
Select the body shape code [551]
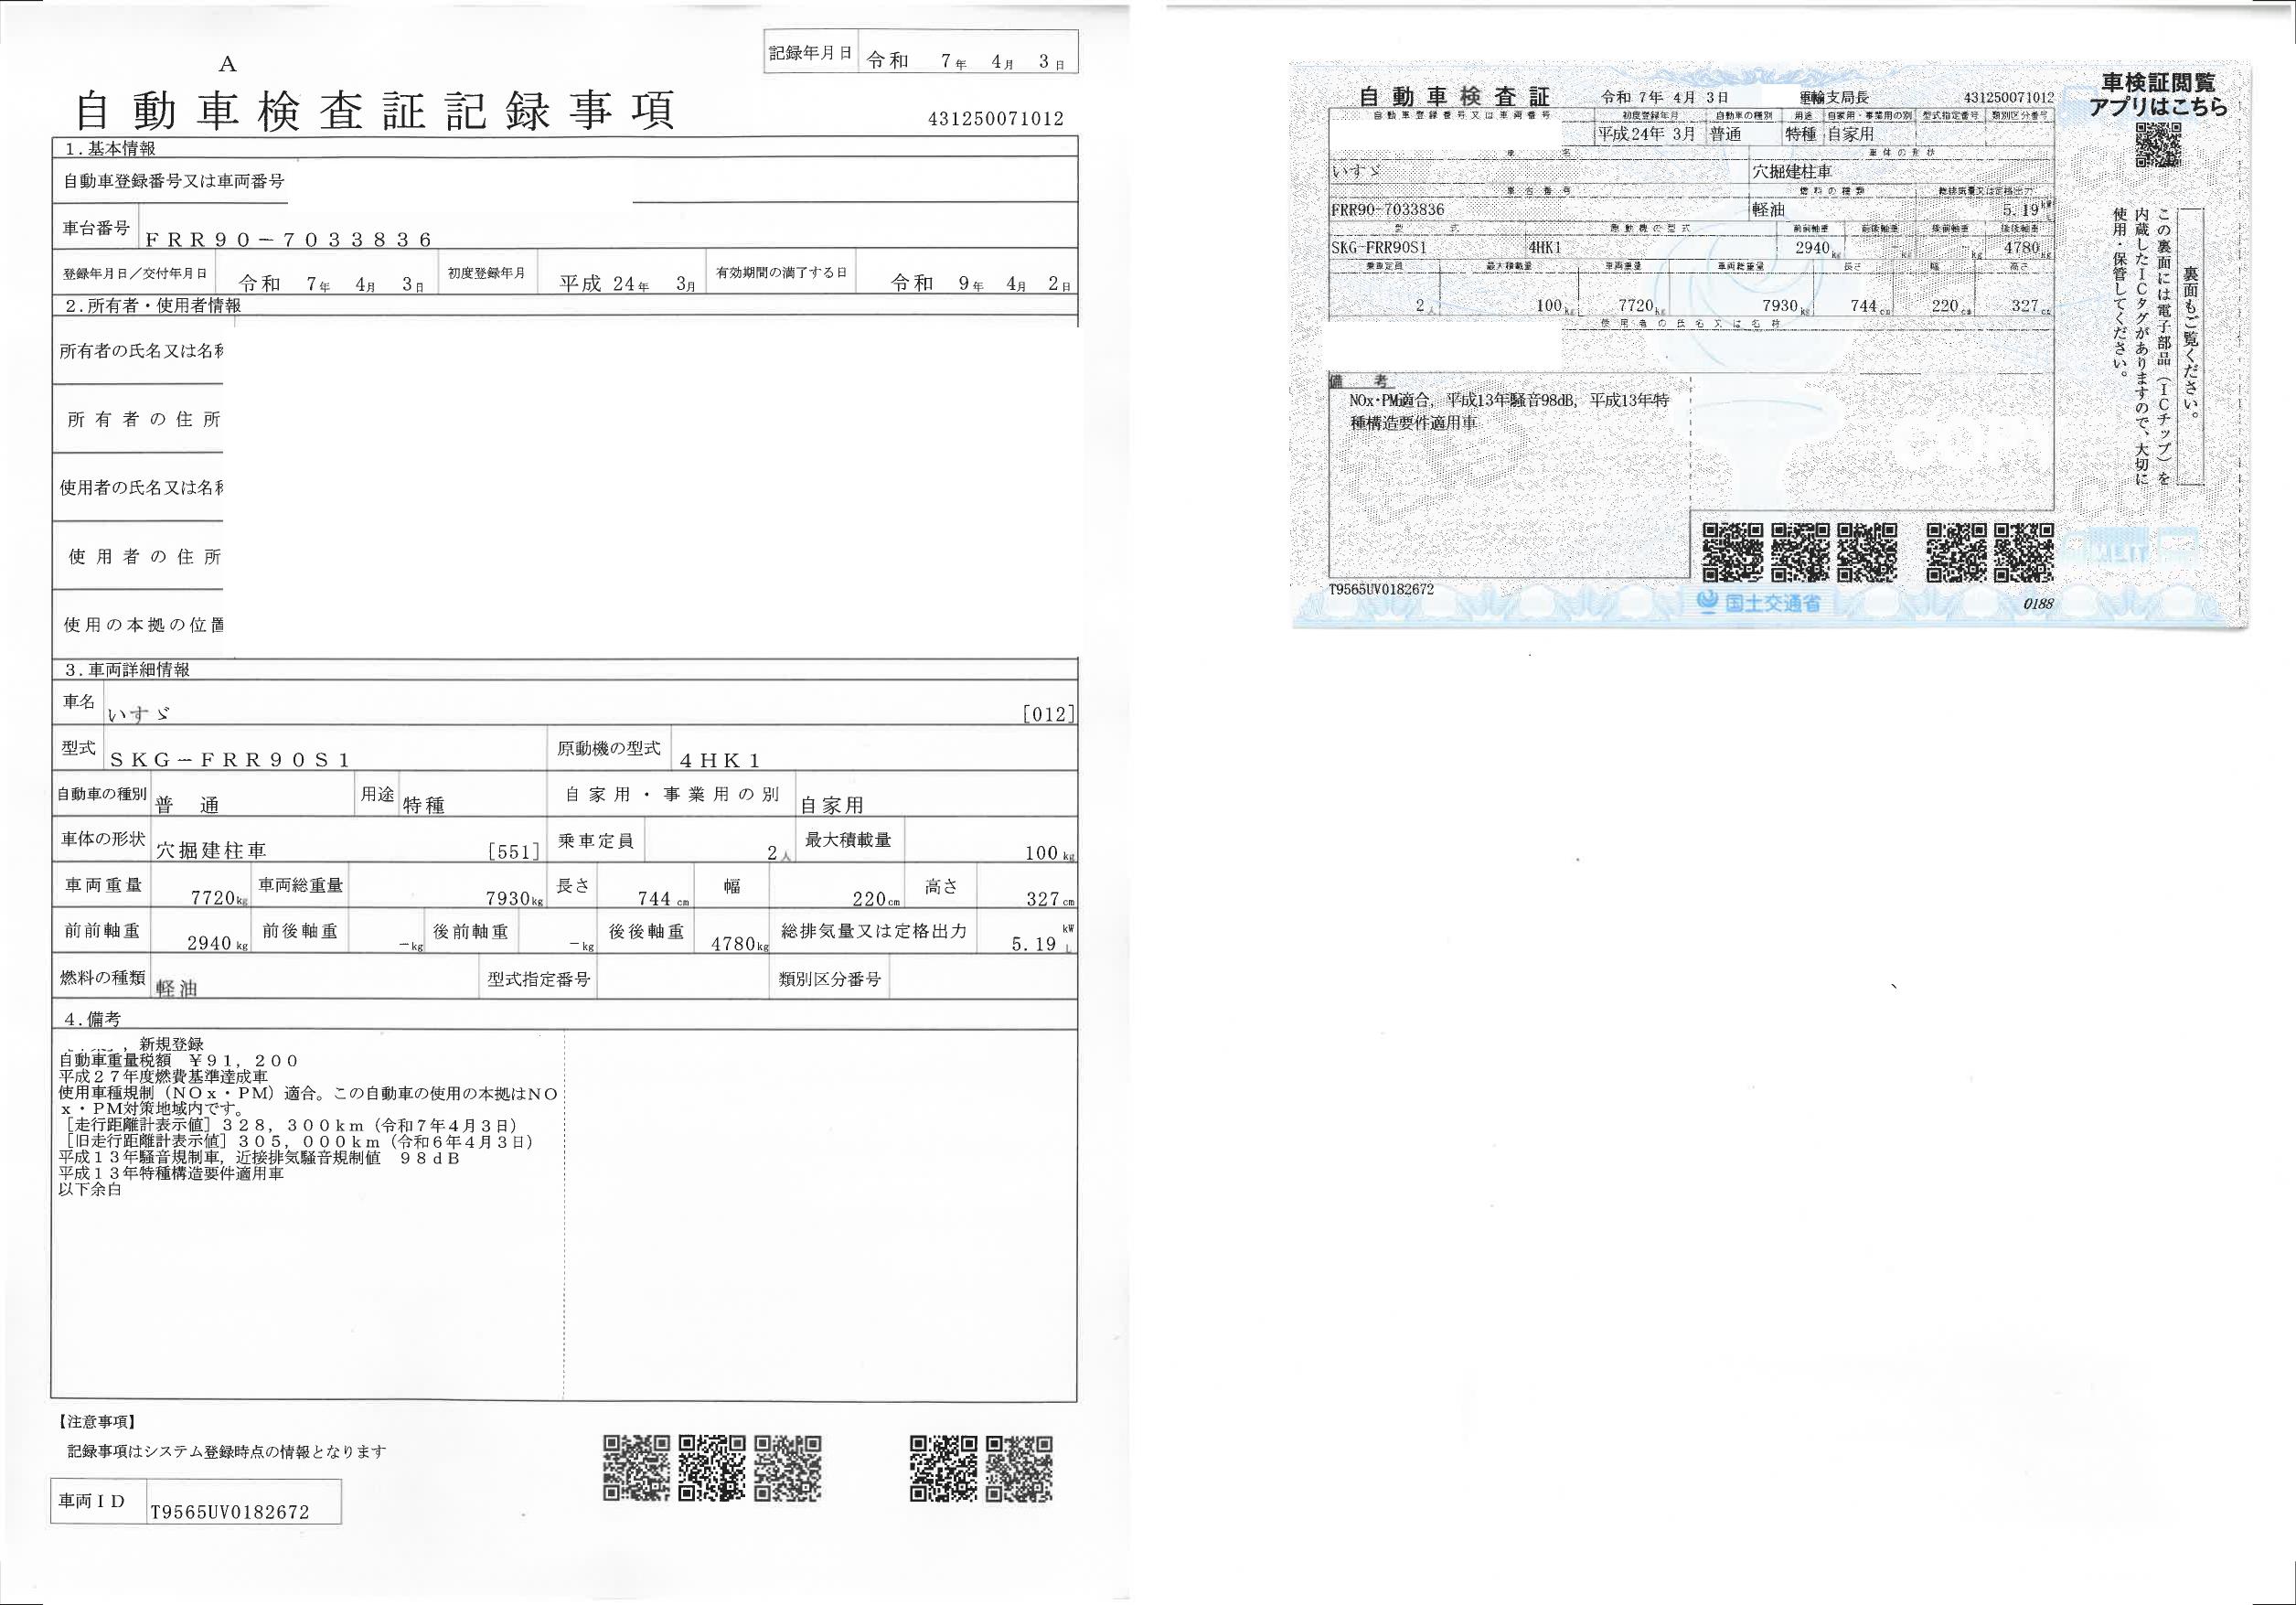click(514, 852)
